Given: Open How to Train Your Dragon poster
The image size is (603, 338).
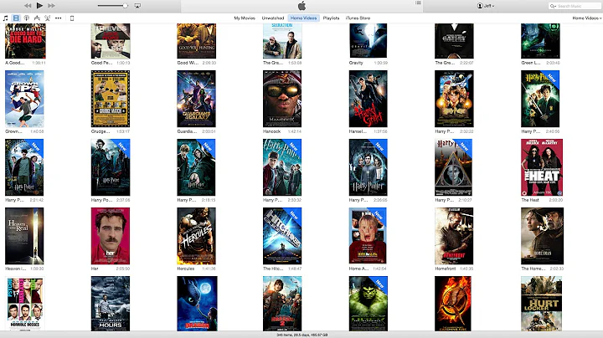Looking at the screenshot, I should (197, 304).
